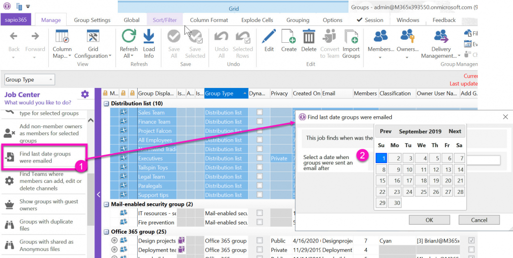513x258 pixels.
Task: Toggle Dynamic checkbox for Deployment team row
Action: pyautogui.click(x=259, y=250)
